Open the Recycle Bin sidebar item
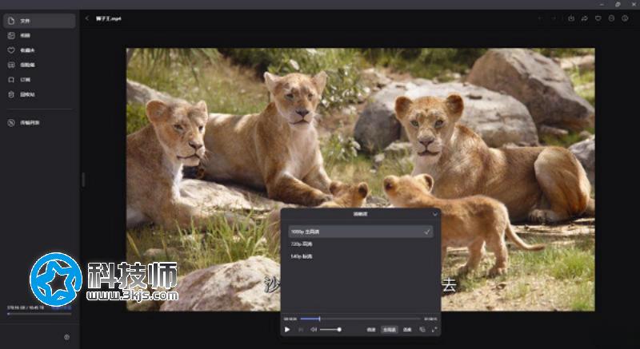The width and height of the screenshot is (640, 349). 39,94
